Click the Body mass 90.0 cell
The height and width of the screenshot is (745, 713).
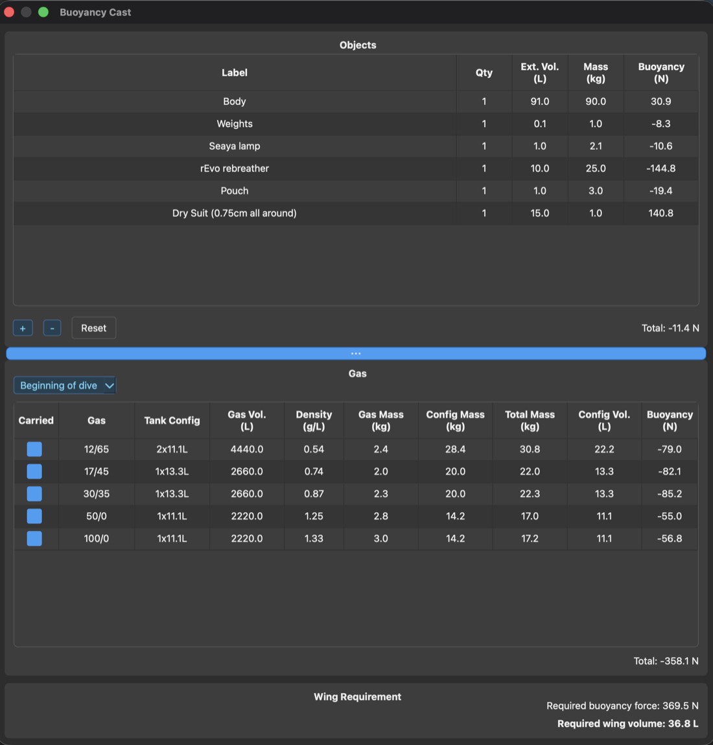(596, 101)
